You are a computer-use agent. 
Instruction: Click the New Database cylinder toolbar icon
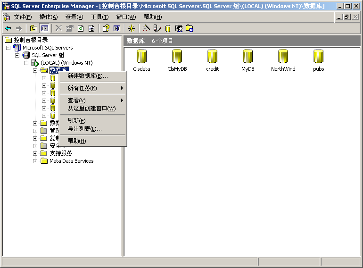point(168,28)
